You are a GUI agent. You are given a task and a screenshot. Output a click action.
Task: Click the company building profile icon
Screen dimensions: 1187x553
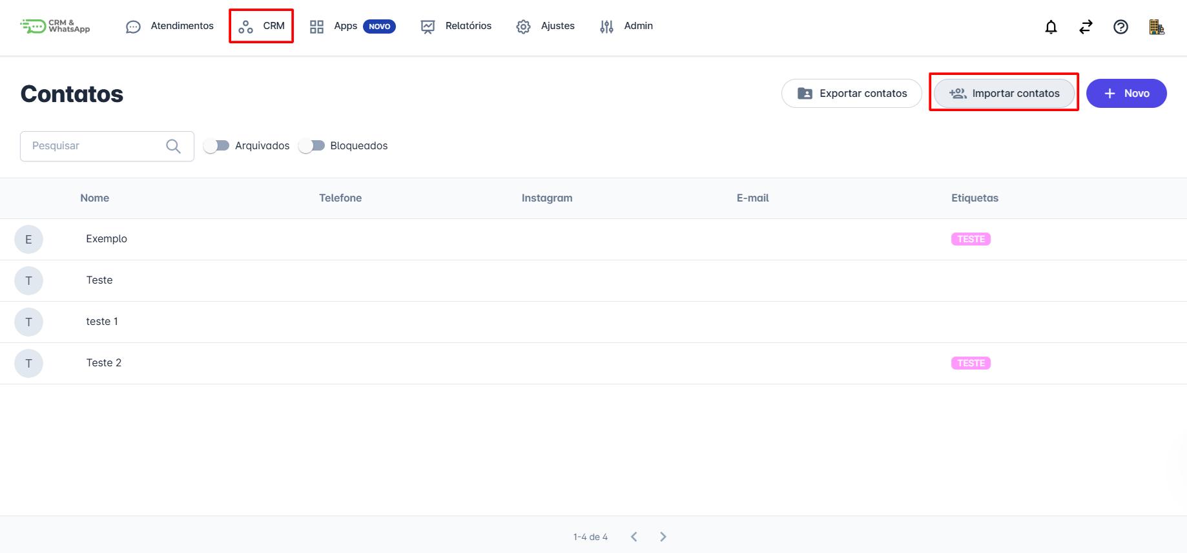coord(1156,26)
